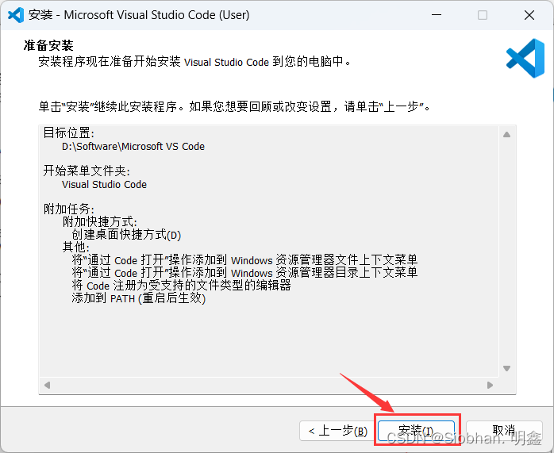Click the horizontal scrollbar track in summary box
554x453 pixels.
[270, 385]
